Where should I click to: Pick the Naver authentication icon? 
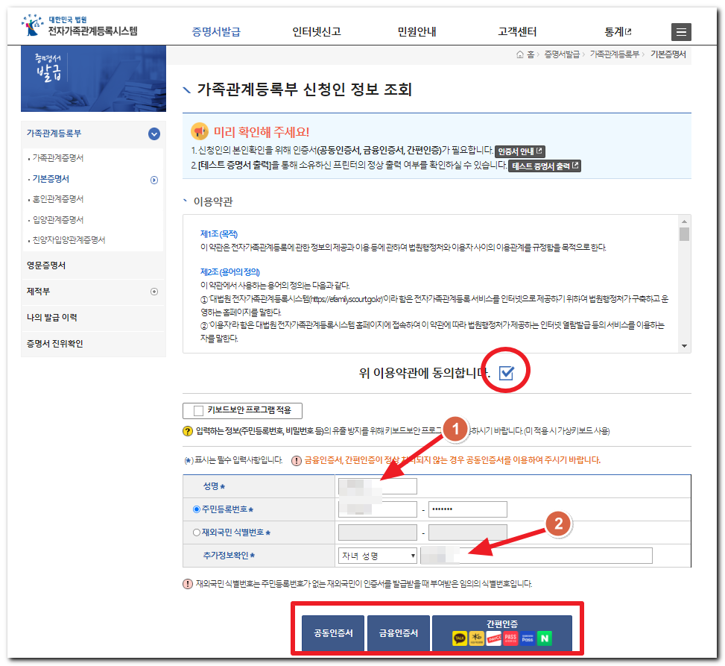544,638
